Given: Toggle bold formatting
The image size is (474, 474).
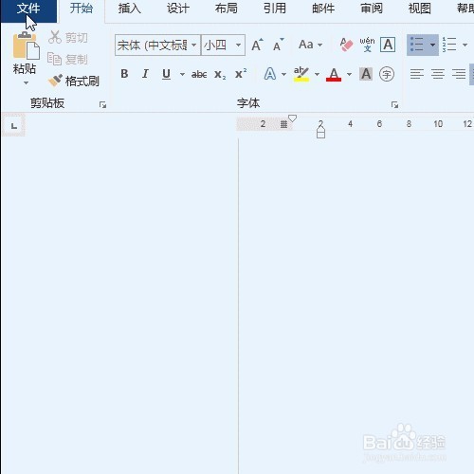Looking at the screenshot, I should pos(124,74).
